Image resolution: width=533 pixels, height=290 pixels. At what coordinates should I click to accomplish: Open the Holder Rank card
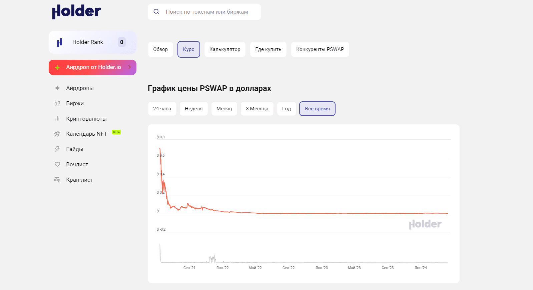pyautogui.click(x=92, y=42)
